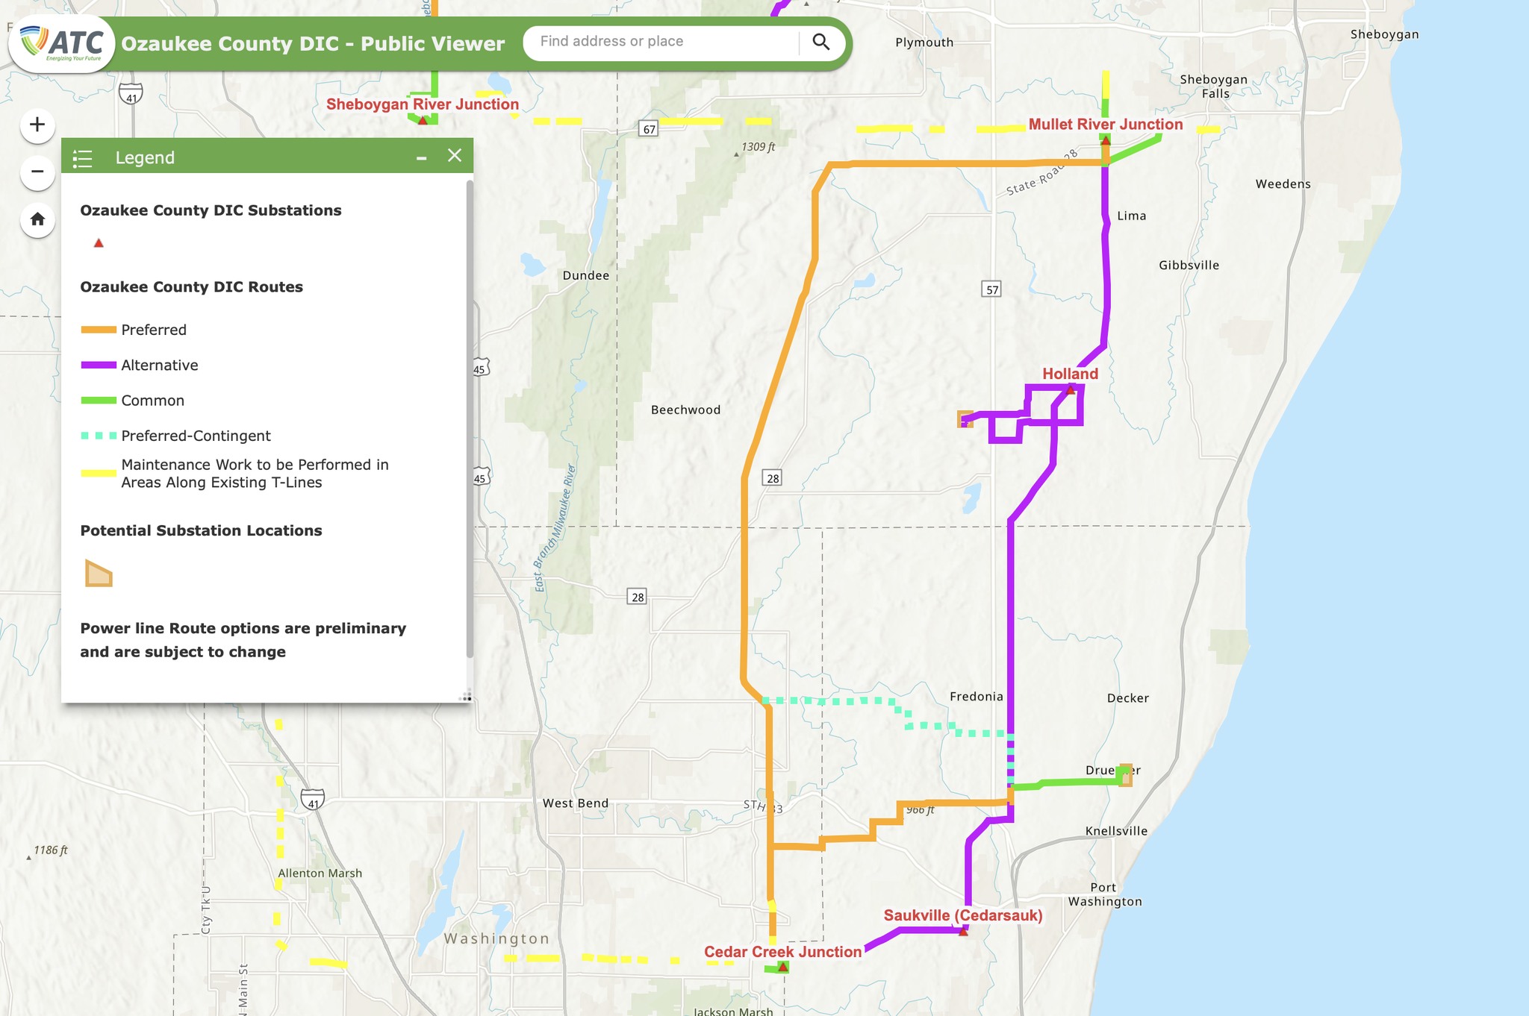
Task: Return to default extent via home button
Action: (37, 219)
